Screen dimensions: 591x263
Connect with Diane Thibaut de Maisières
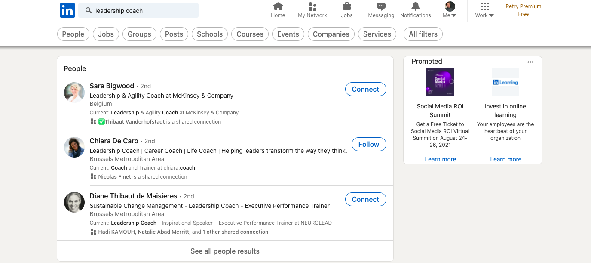[365, 199]
